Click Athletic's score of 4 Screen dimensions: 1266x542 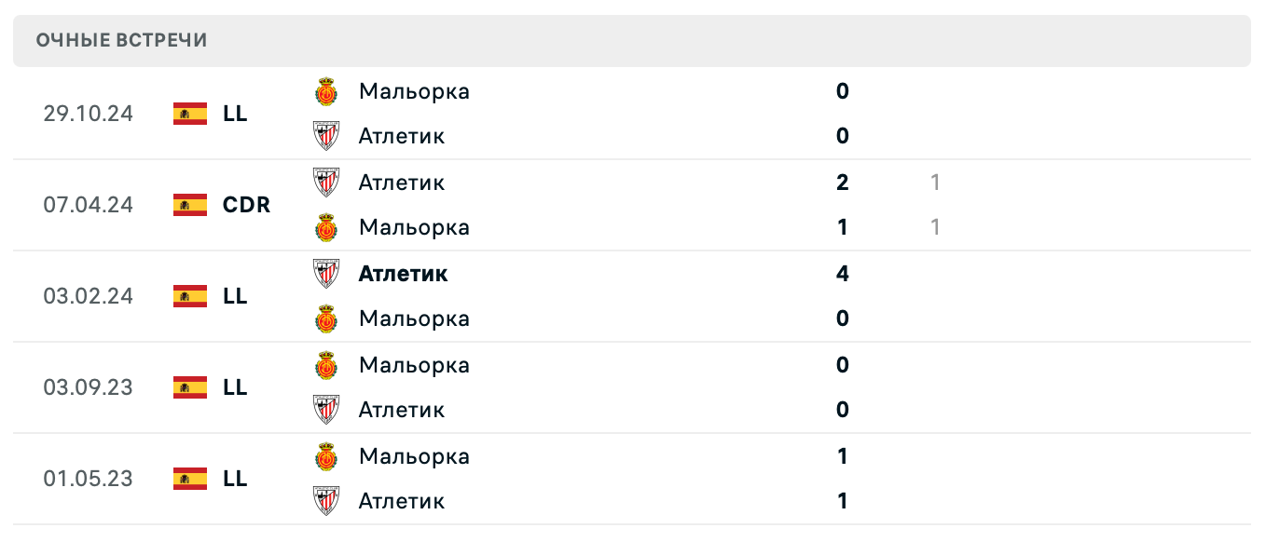(842, 274)
